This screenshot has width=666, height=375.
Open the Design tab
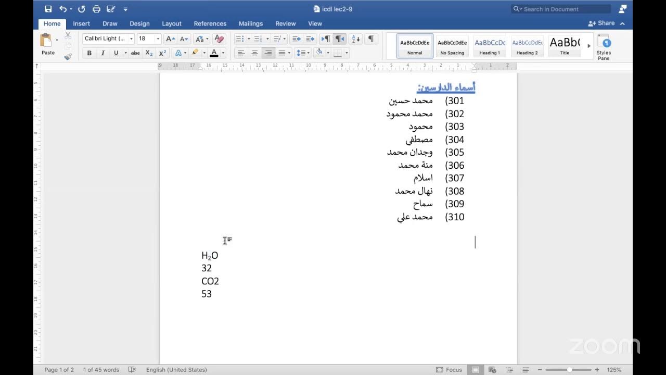139,23
